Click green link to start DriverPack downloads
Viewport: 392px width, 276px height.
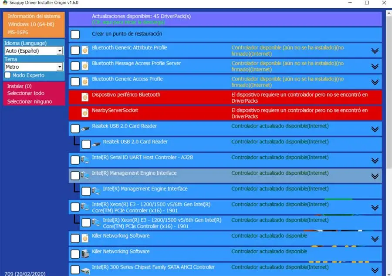pyautogui.click(x=128, y=22)
